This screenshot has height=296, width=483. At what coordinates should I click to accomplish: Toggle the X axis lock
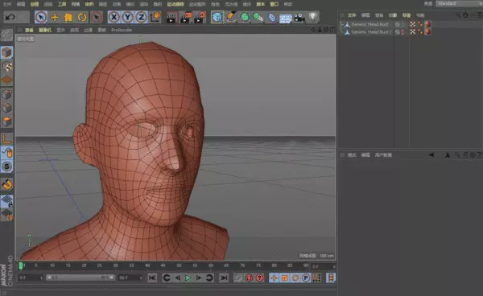tap(114, 17)
